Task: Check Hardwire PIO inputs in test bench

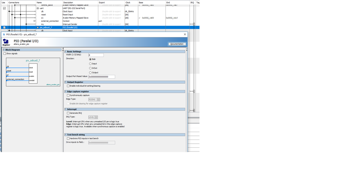Action: click(68, 138)
